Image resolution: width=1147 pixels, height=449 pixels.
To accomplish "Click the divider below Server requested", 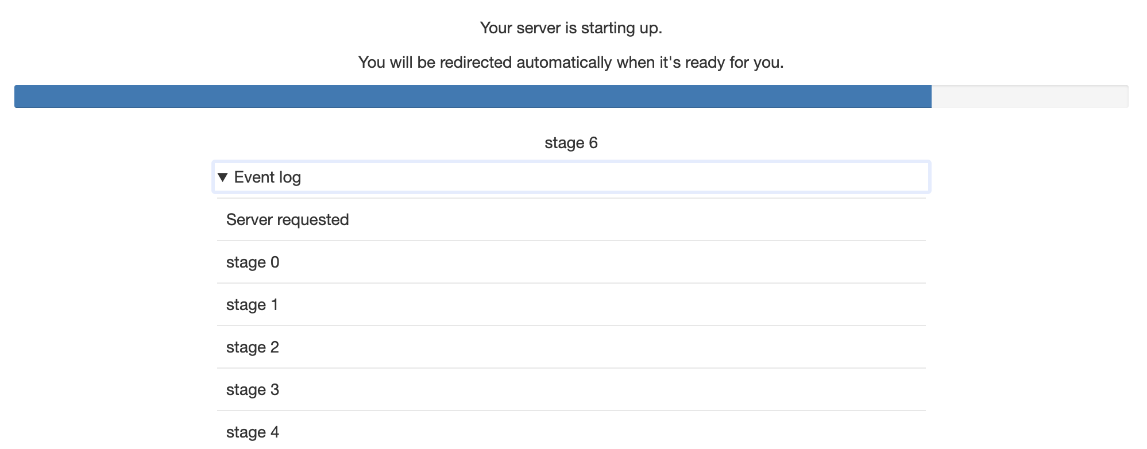I will tap(571, 240).
